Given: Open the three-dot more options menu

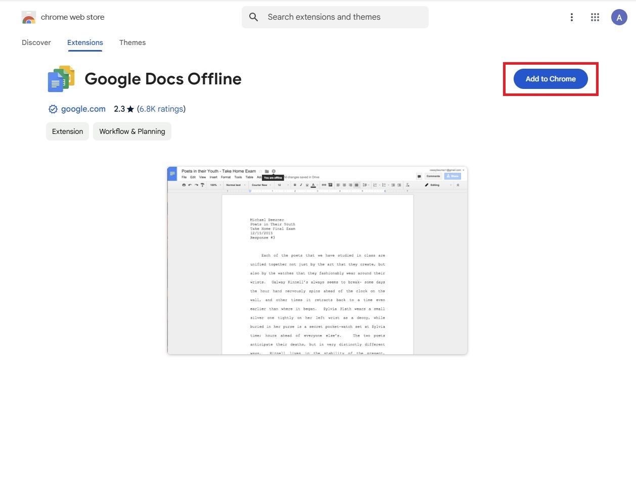Looking at the screenshot, I should [x=572, y=17].
